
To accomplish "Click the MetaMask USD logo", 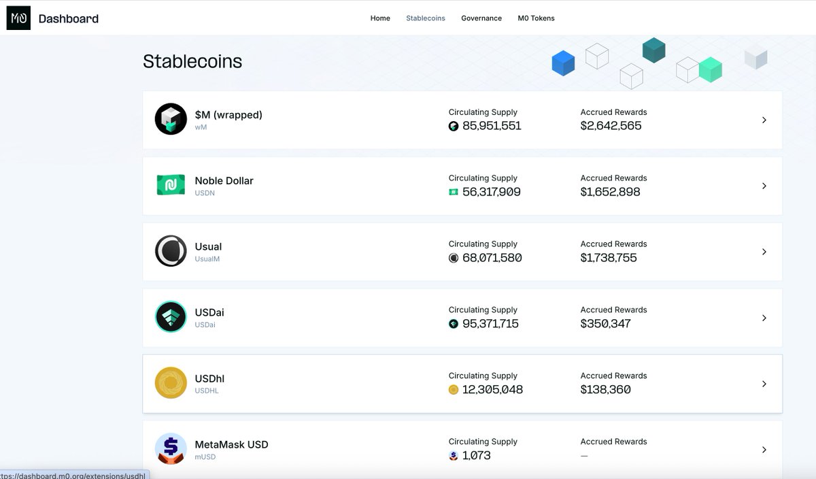I will [171, 448].
